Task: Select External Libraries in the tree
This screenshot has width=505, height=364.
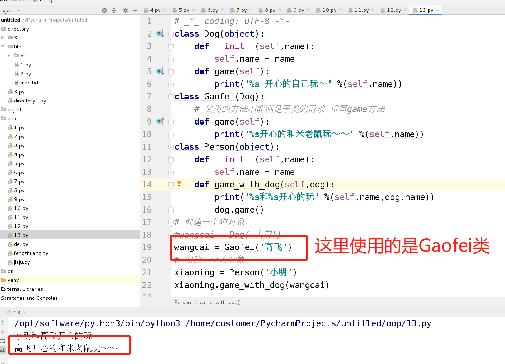Action: click(x=22, y=289)
